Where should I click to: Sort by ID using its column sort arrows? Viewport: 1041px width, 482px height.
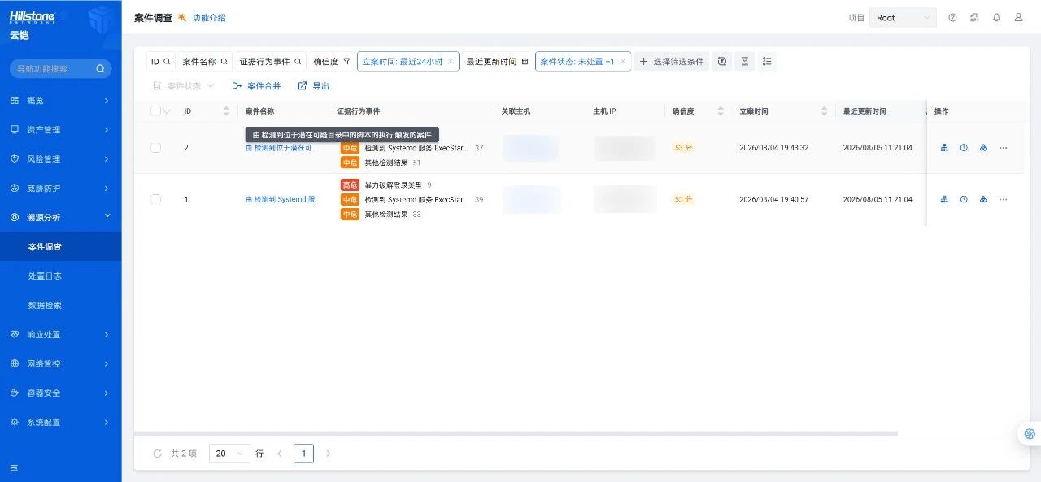coord(226,111)
